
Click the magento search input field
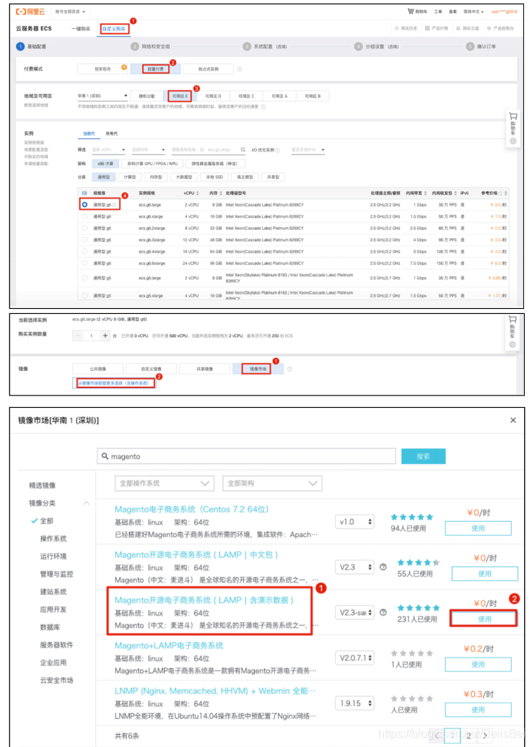pyautogui.click(x=246, y=456)
